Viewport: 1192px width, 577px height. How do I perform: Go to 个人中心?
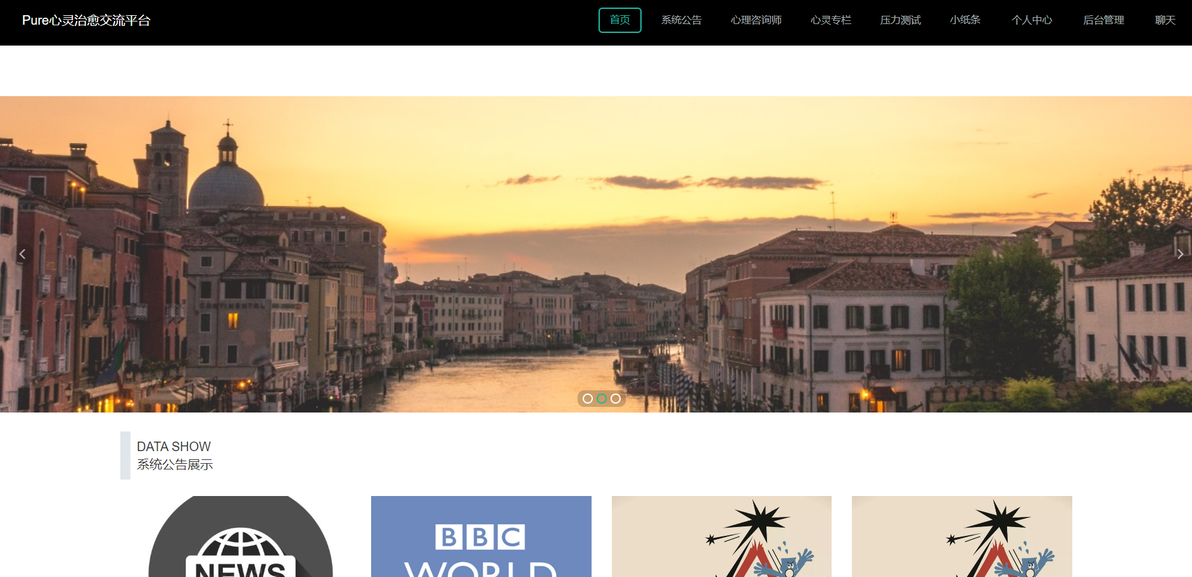pyautogui.click(x=1032, y=20)
